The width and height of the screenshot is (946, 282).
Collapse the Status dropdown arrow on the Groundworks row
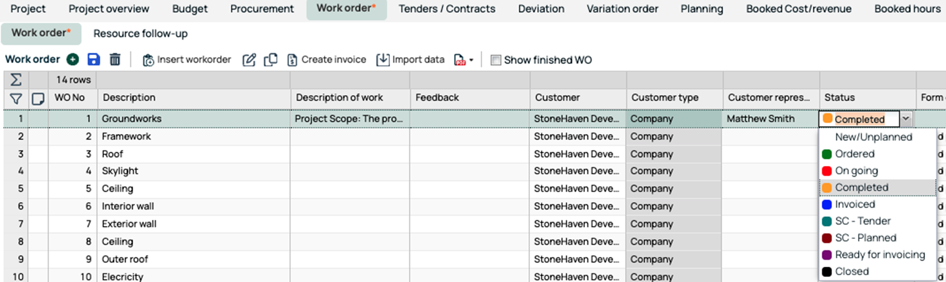[x=906, y=119]
